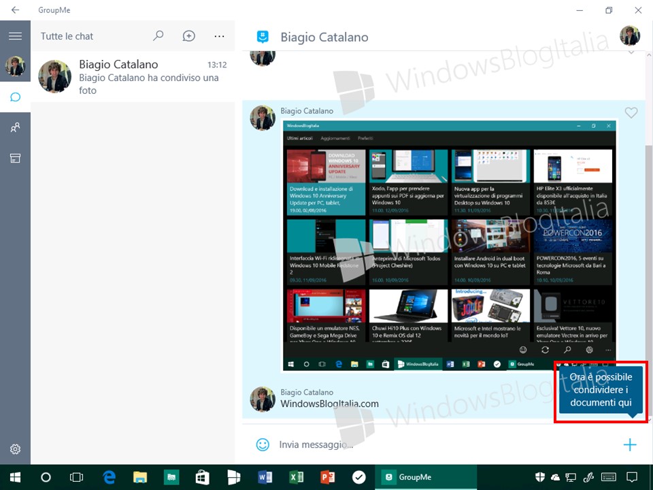
Task: Expand the chevron on the top message
Action: point(631,53)
